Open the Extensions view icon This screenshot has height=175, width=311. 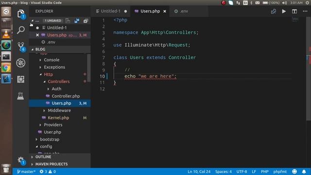click(x=20, y=79)
